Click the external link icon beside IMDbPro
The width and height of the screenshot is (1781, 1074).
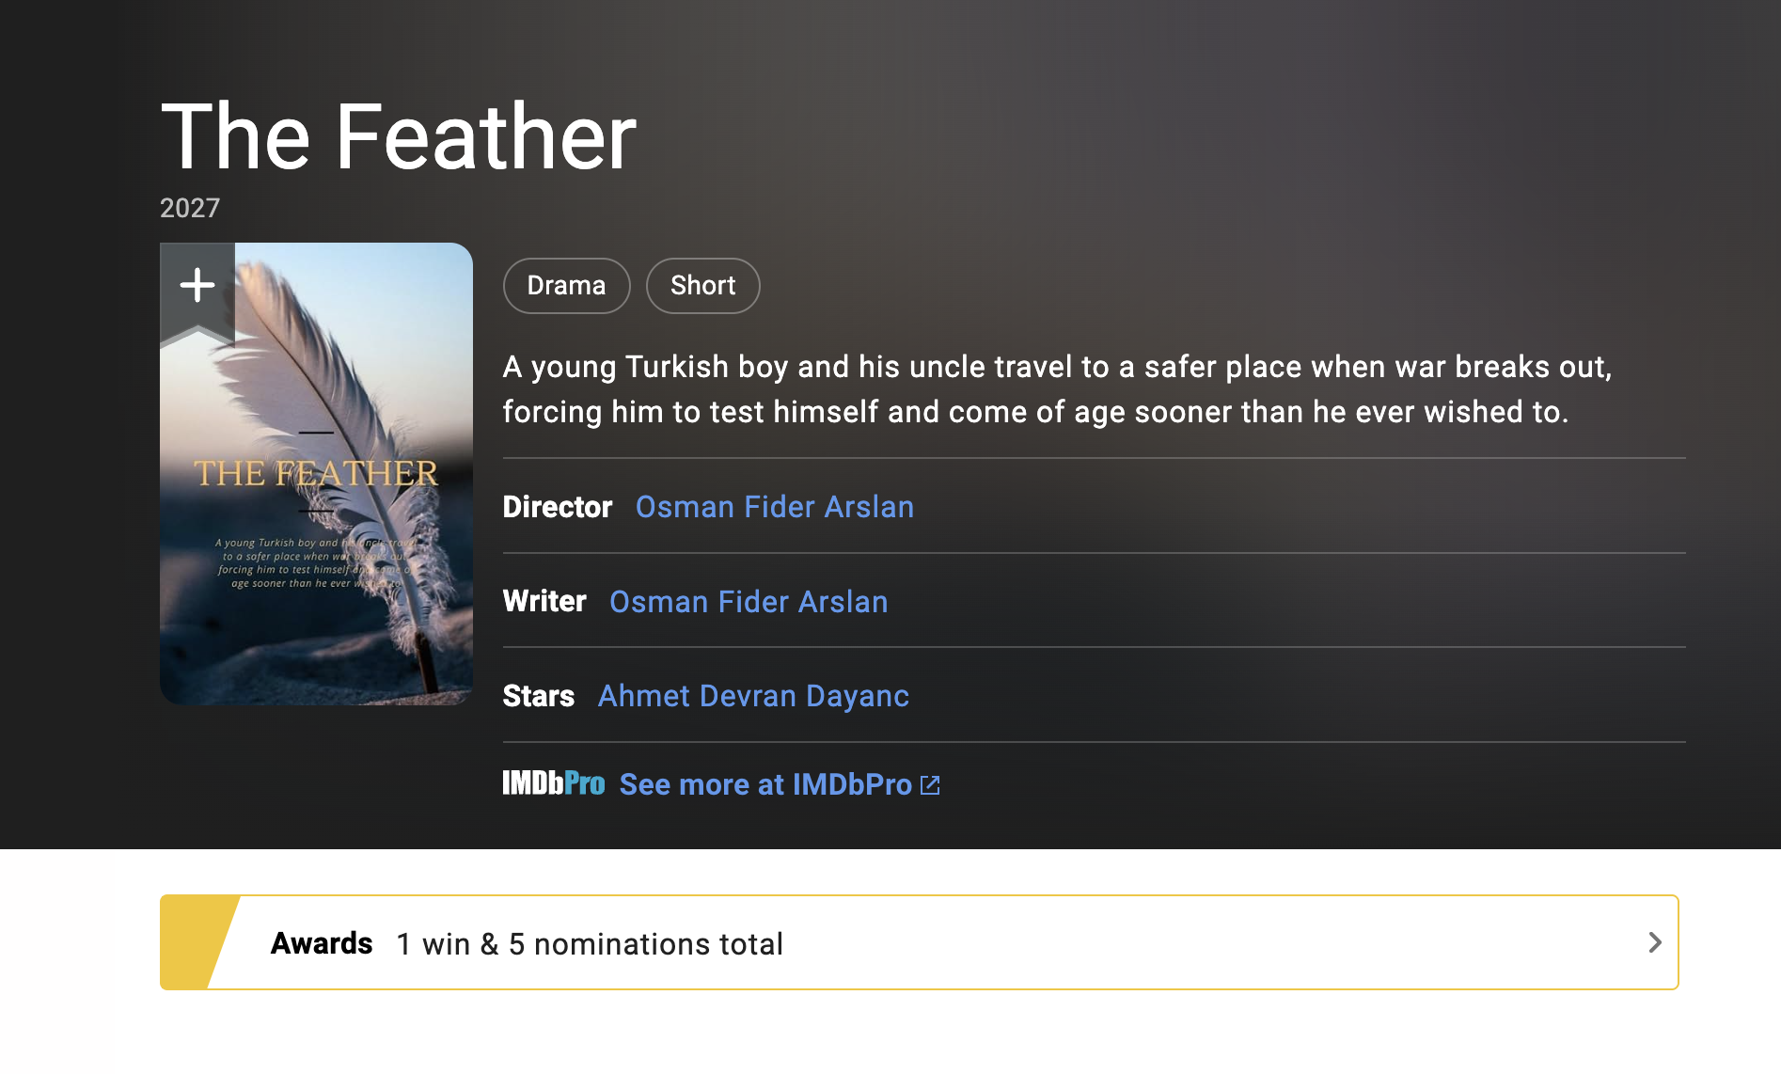(x=930, y=785)
